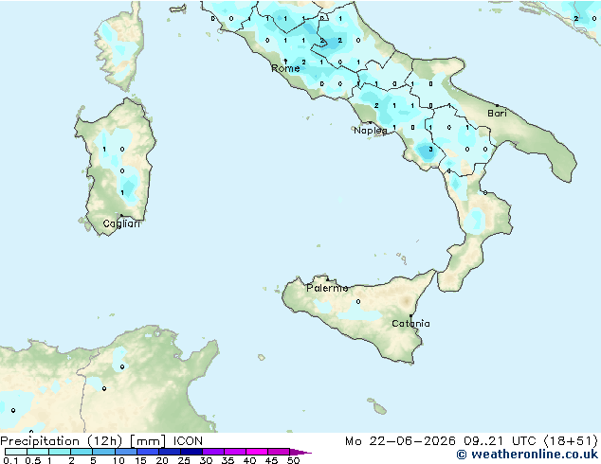Select the 15–20 mm blue legend swatch

pyautogui.click(x=147, y=452)
